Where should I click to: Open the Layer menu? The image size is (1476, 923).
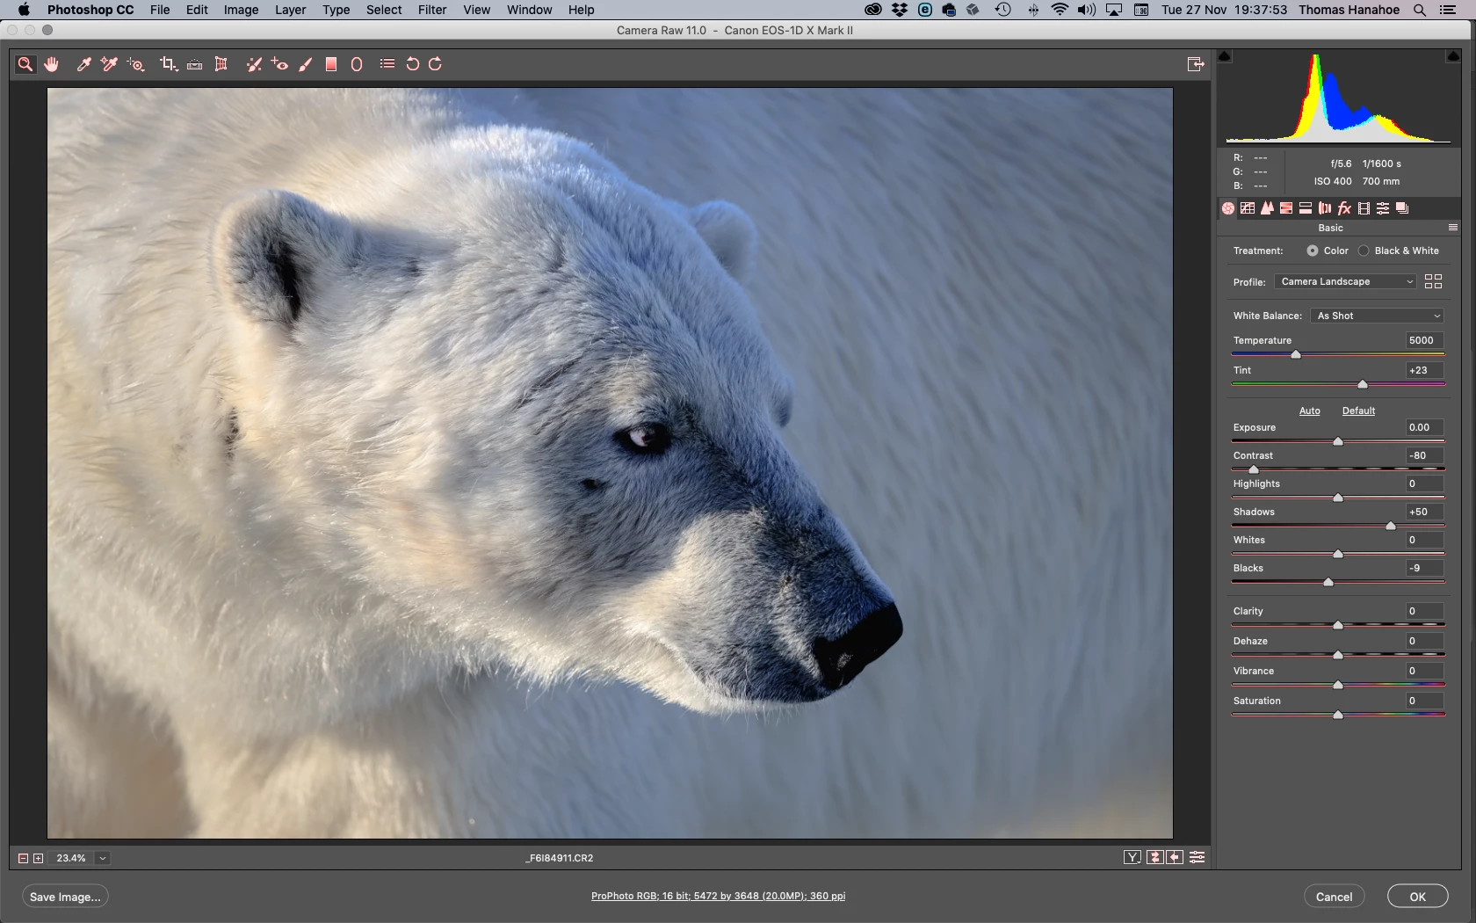pos(290,10)
